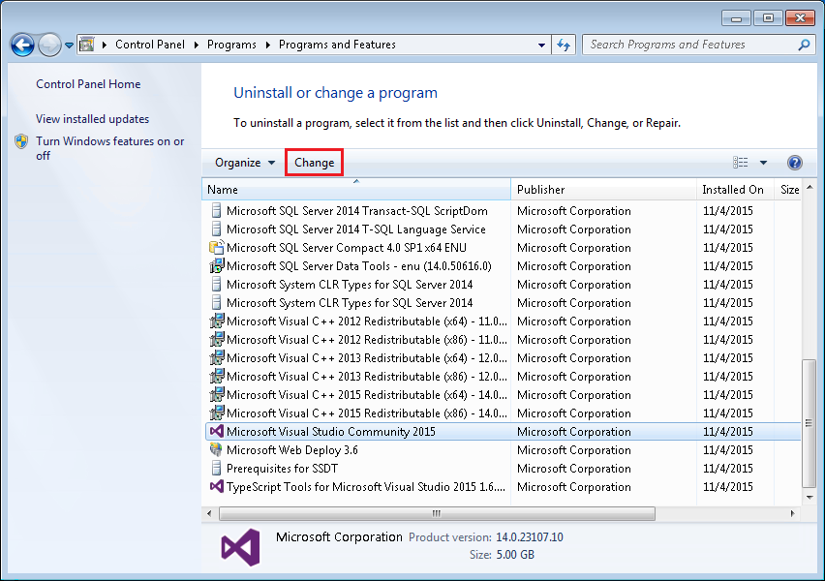
Task: Click Programs breadcrumb in address bar
Action: [x=231, y=45]
